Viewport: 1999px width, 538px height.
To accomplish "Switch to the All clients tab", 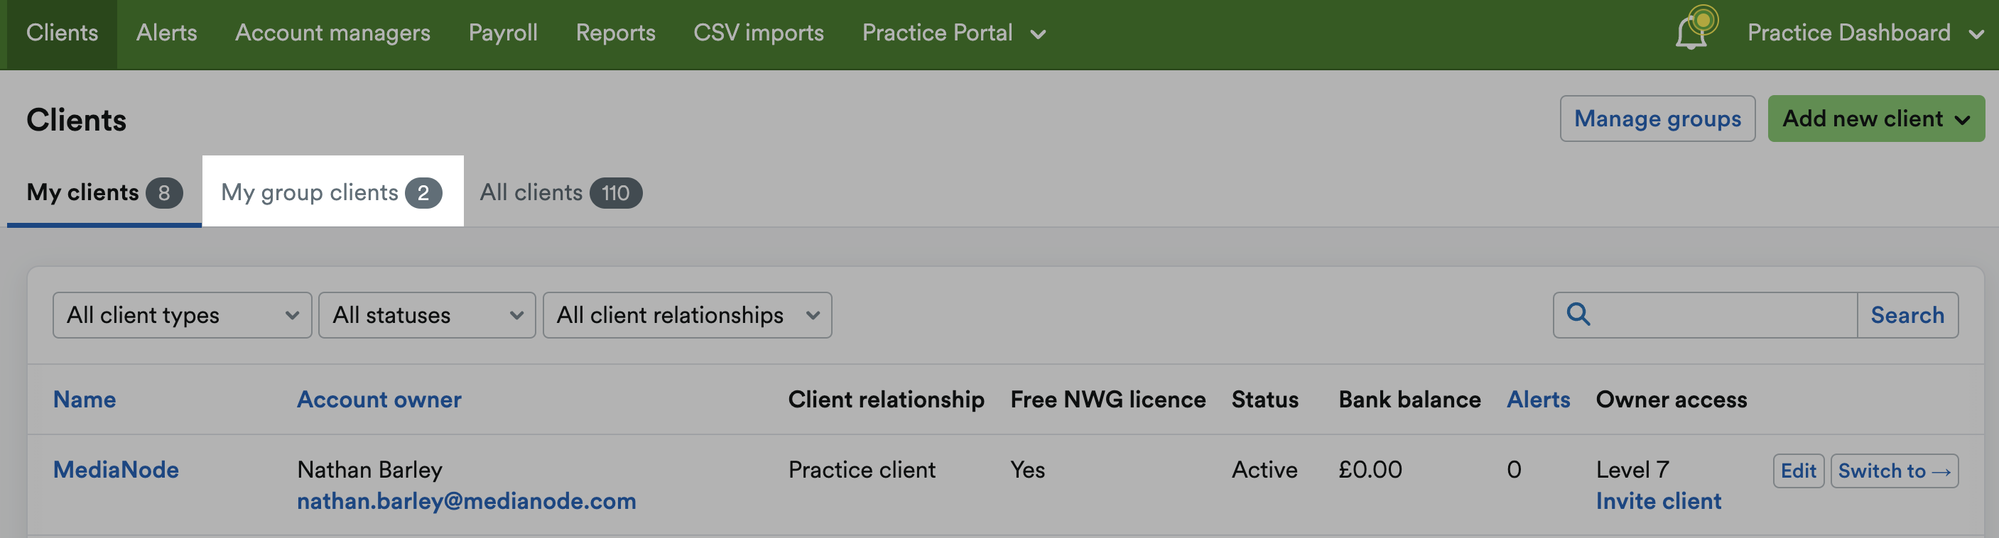I will 560,192.
